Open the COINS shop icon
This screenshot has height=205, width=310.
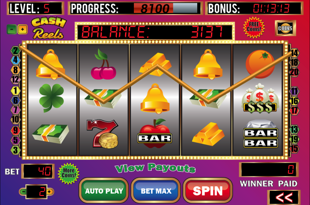click(285, 28)
